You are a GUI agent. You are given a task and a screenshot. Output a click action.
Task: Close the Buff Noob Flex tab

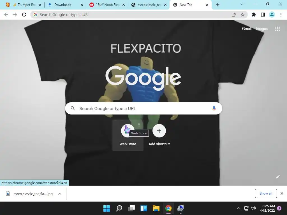[124, 5]
